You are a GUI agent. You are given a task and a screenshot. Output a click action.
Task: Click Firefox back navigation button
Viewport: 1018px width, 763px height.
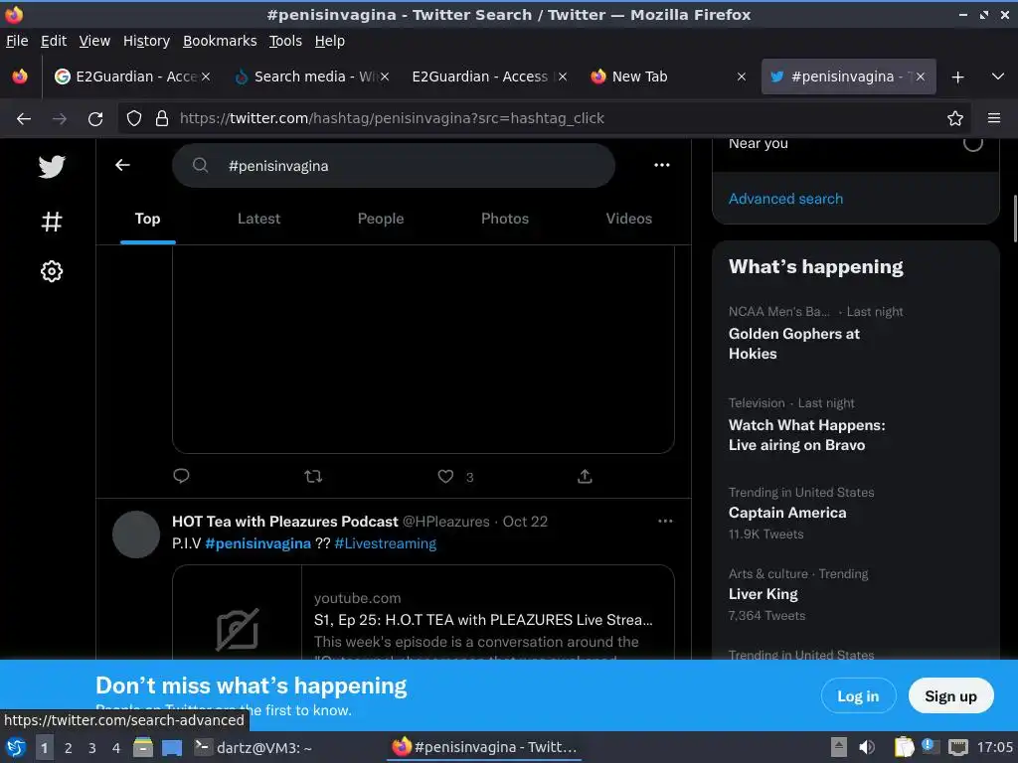click(x=24, y=119)
